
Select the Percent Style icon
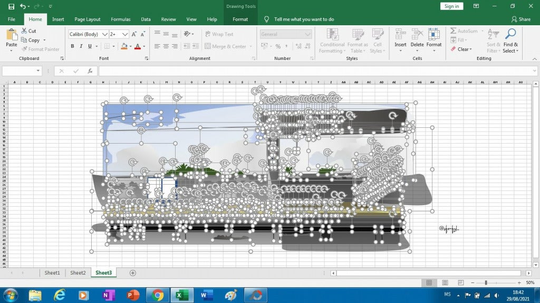pyautogui.click(x=278, y=46)
